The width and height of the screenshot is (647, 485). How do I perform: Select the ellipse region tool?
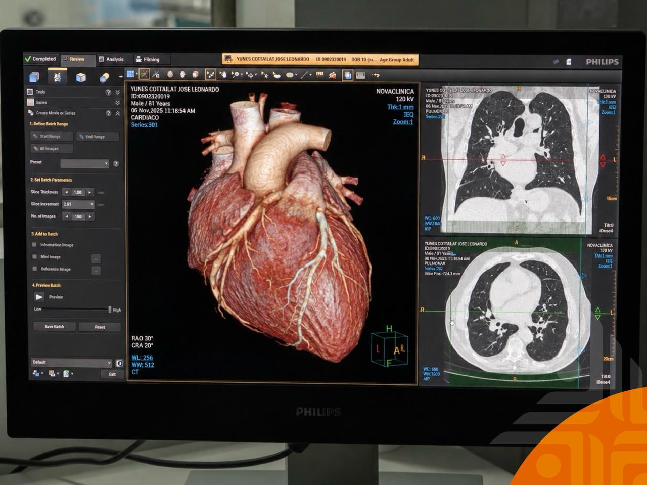(x=290, y=75)
